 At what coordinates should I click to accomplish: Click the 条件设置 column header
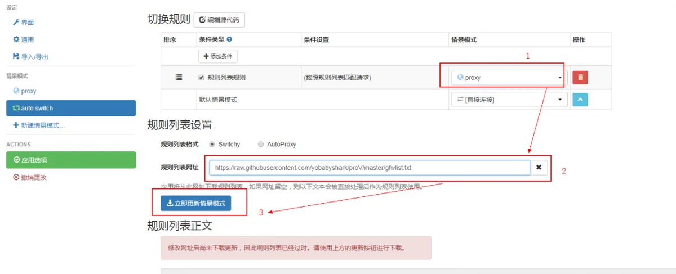click(316, 40)
